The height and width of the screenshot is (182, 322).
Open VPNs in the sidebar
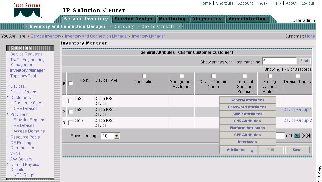click(15, 153)
